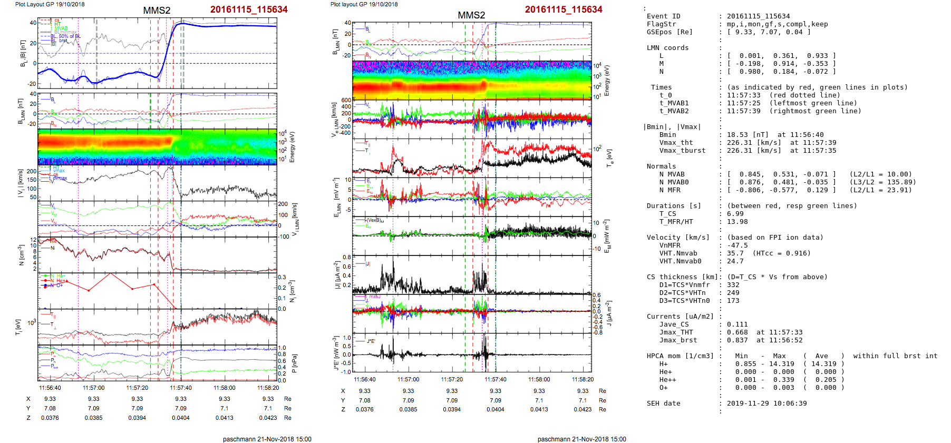Click 'Plot layout GP 19/10/2018' above right plot
951x443 pixels.
(x=364, y=4)
